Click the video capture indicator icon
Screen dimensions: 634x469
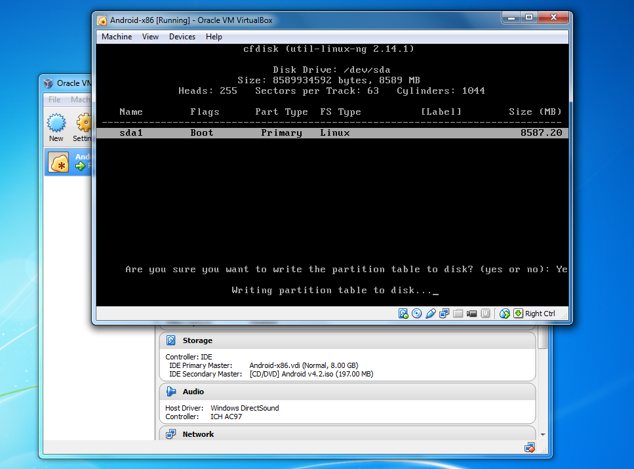pos(471,314)
